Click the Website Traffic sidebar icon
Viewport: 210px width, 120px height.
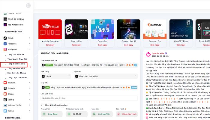pyautogui.click(x=5, y=105)
